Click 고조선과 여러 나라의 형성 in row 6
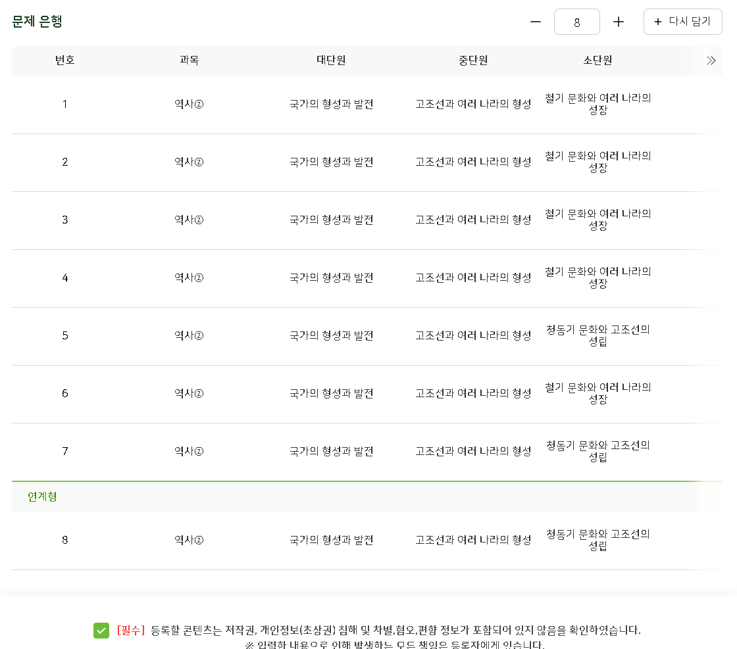Viewport: 737px width, 649px height. click(x=473, y=393)
